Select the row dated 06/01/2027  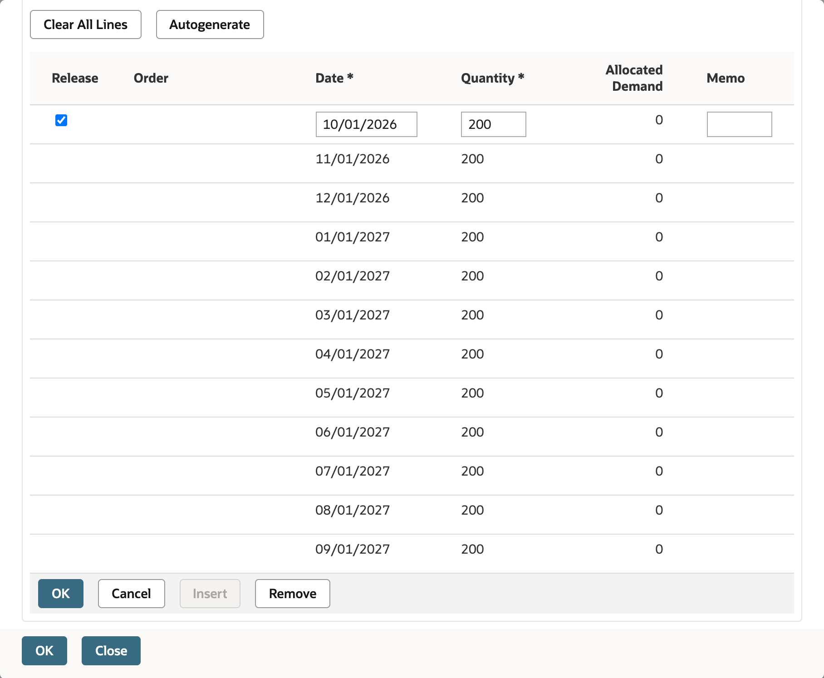(412, 437)
